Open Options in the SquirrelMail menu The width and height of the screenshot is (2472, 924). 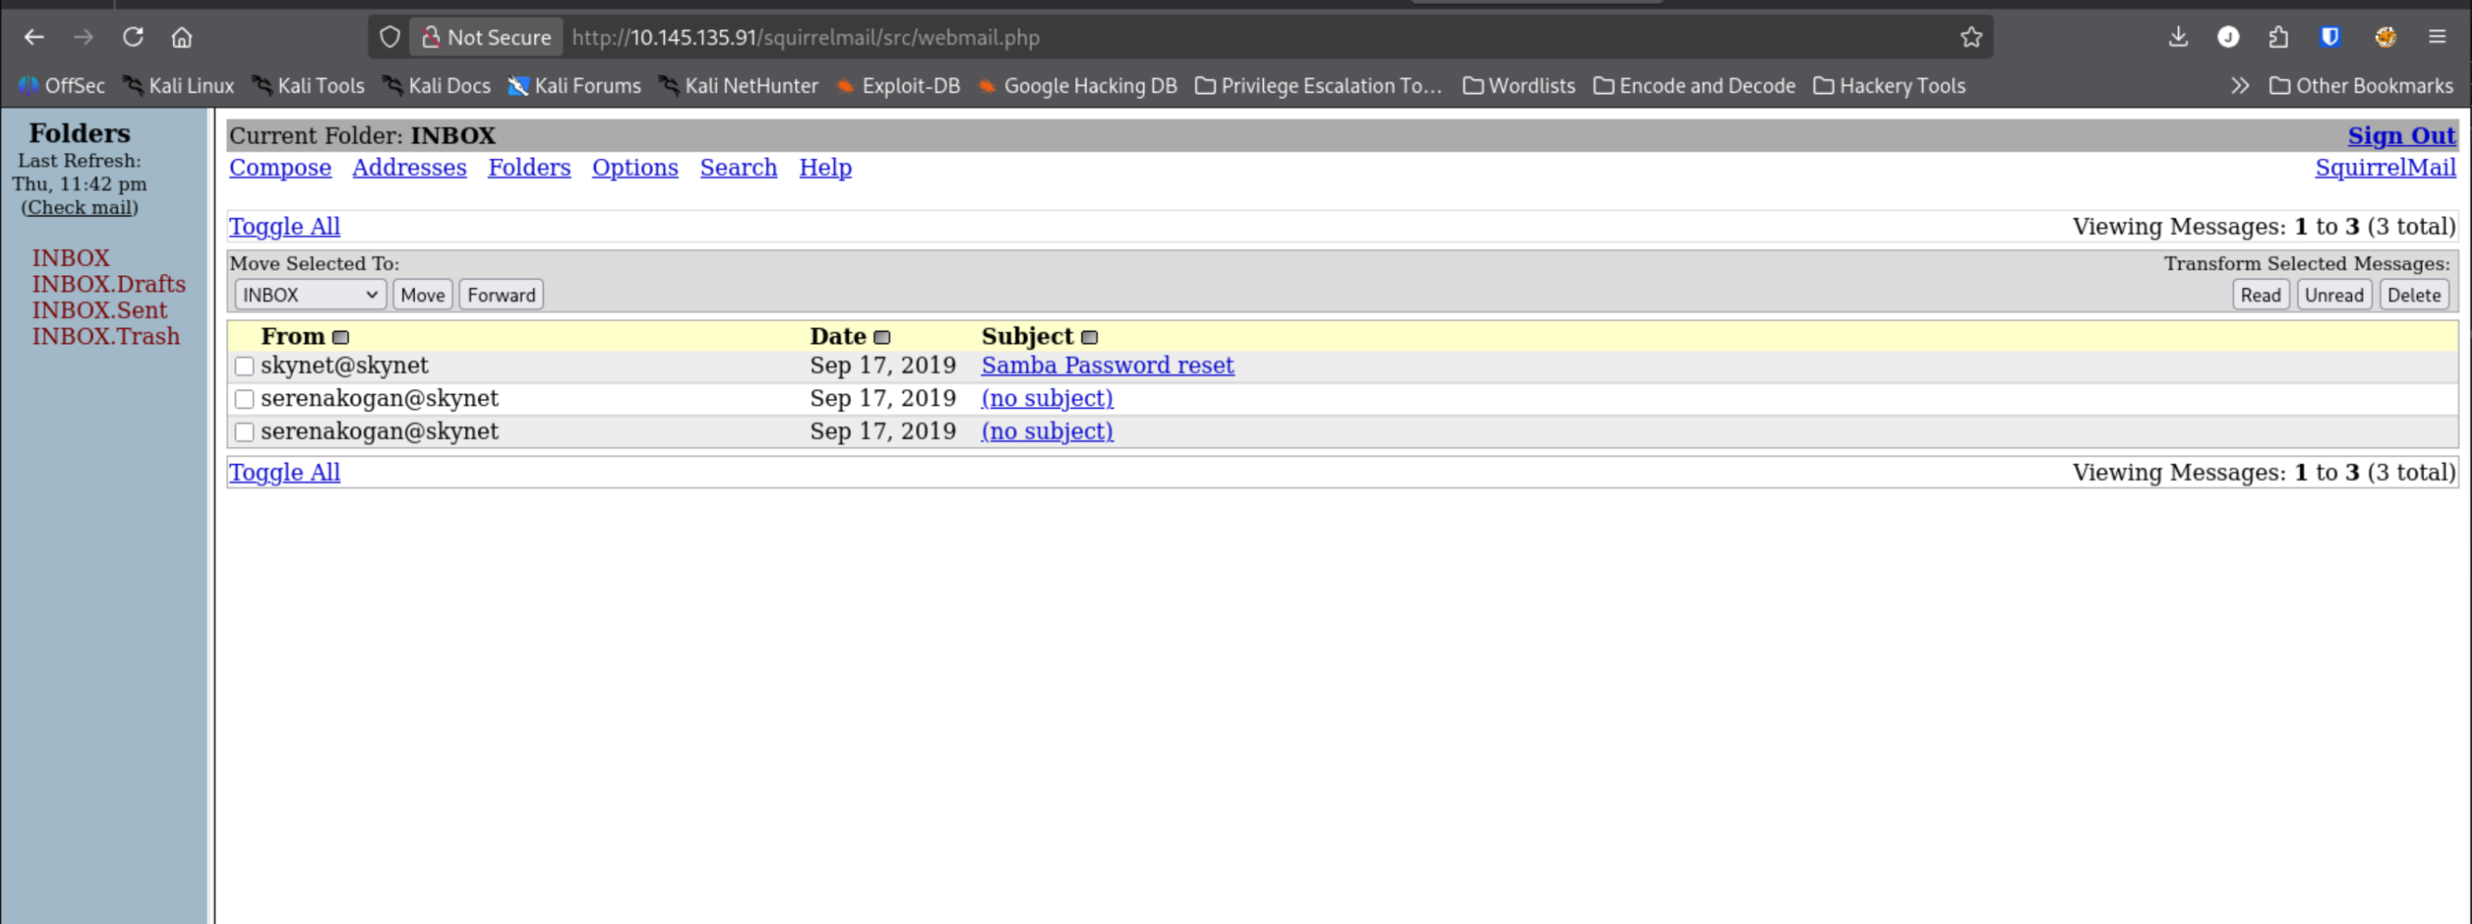(635, 168)
